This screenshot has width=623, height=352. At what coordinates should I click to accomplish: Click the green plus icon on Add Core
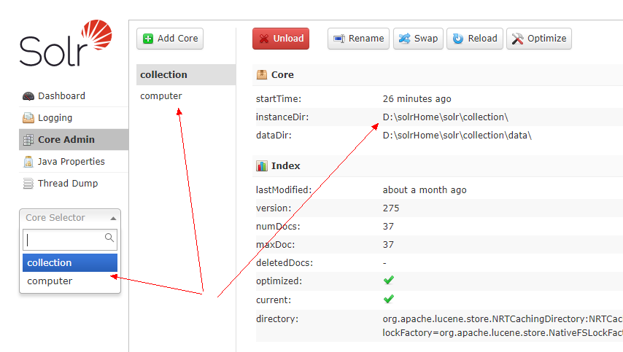click(x=148, y=39)
